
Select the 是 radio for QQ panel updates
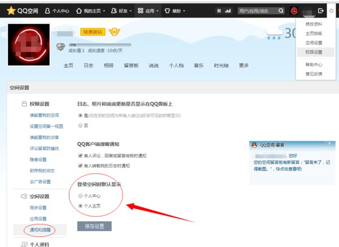(x=80, y=115)
